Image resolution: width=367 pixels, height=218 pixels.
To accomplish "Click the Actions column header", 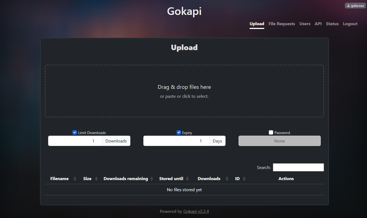I will tap(286, 179).
